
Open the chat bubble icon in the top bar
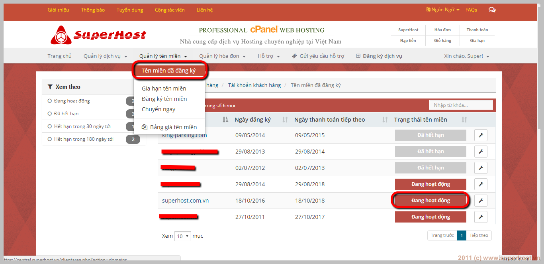click(492, 10)
